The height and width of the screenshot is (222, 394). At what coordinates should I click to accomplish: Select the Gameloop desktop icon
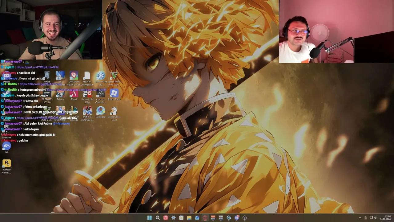[x=101, y=112]
